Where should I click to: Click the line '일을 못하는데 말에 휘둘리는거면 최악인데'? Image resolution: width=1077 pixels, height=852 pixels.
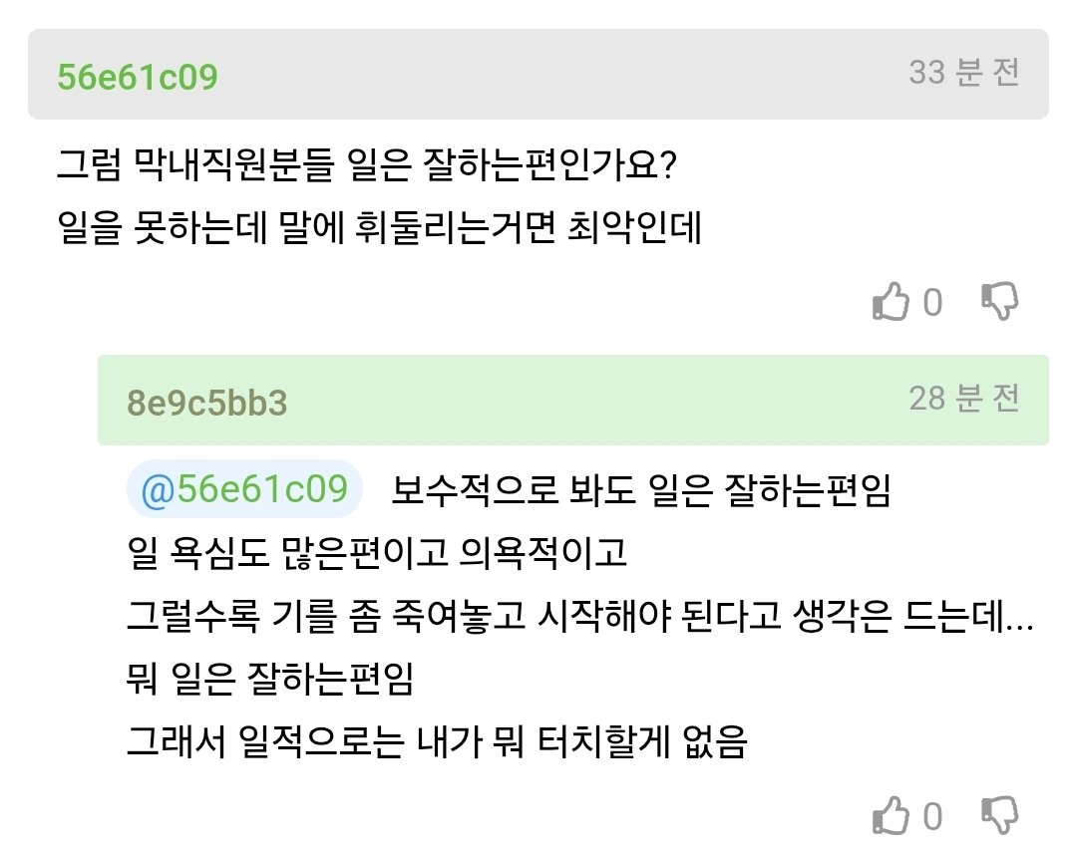(x=380, y=228)
